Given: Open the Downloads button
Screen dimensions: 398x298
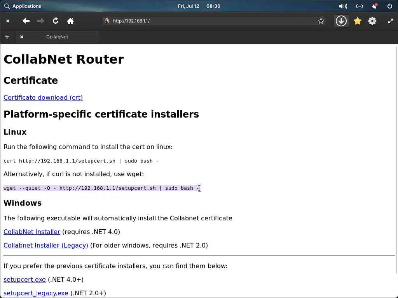Looking at the screenshot, I should click(341, 21).
